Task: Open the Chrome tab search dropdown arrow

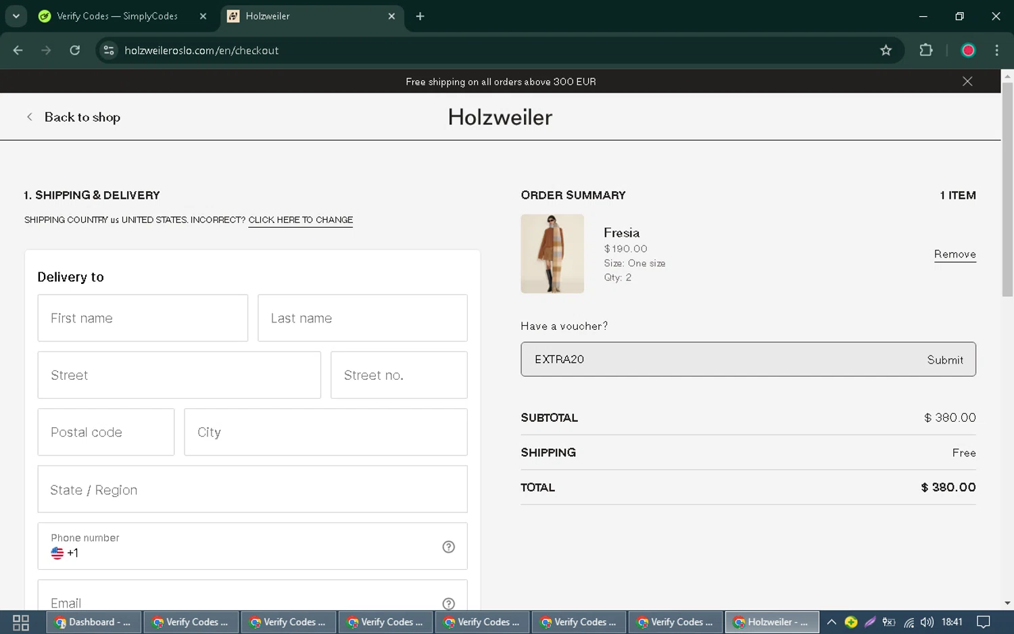Action: click(x=16, y=16)
